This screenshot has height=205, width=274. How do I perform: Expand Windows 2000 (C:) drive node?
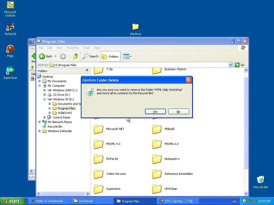point(45,90)
